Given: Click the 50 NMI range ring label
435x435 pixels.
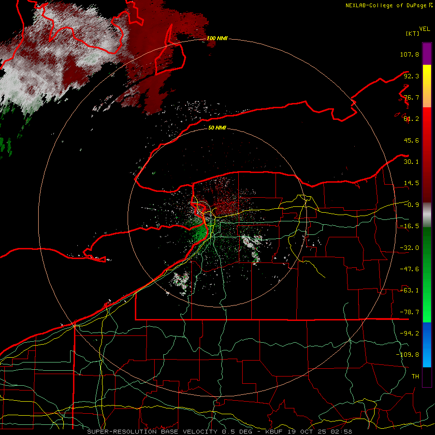Looking at the screenshot, I should click(x=217, y=128).
